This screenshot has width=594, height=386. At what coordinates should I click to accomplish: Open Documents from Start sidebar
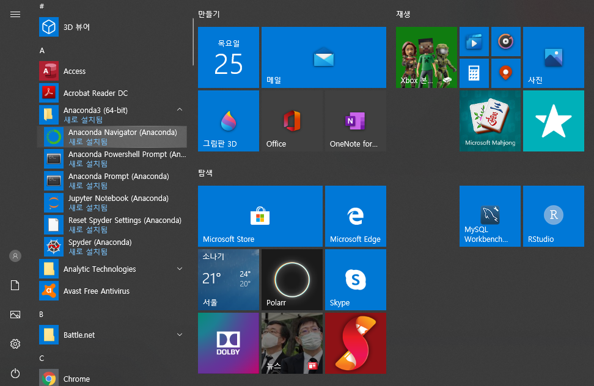pyautogui.click(x=15, y=285)
